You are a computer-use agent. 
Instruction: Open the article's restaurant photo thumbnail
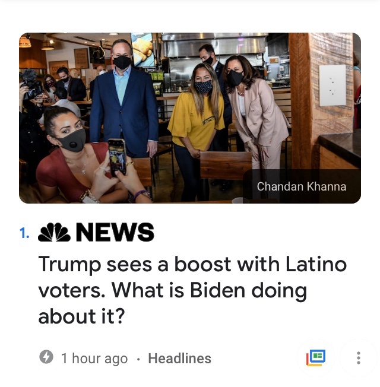point(190,118)
